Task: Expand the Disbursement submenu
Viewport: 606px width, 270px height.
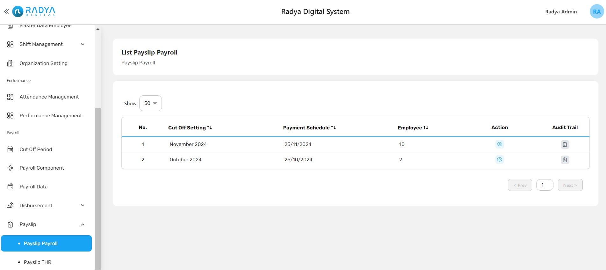Action: 83,206
